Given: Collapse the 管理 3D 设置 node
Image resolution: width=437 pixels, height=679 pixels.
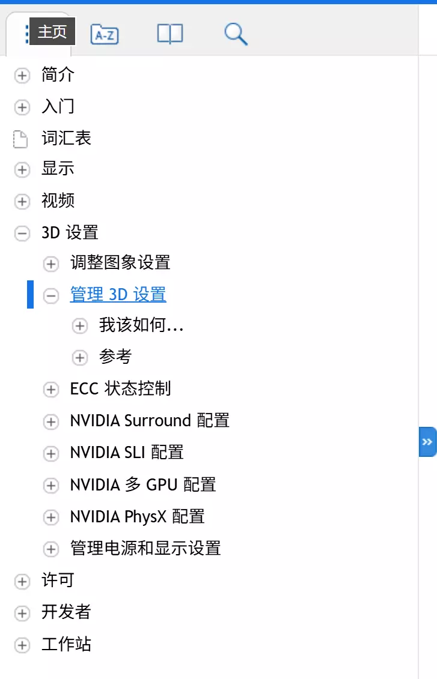Looking at the screenshot, I should 51,295.
